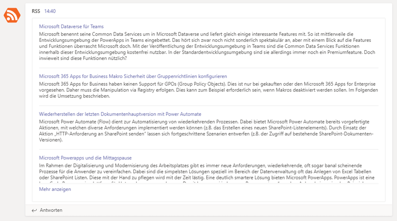Click the Dataverse article description paragraph
Image resolution: width=397 pixels, height=221 pixels.
click(207, 46)
